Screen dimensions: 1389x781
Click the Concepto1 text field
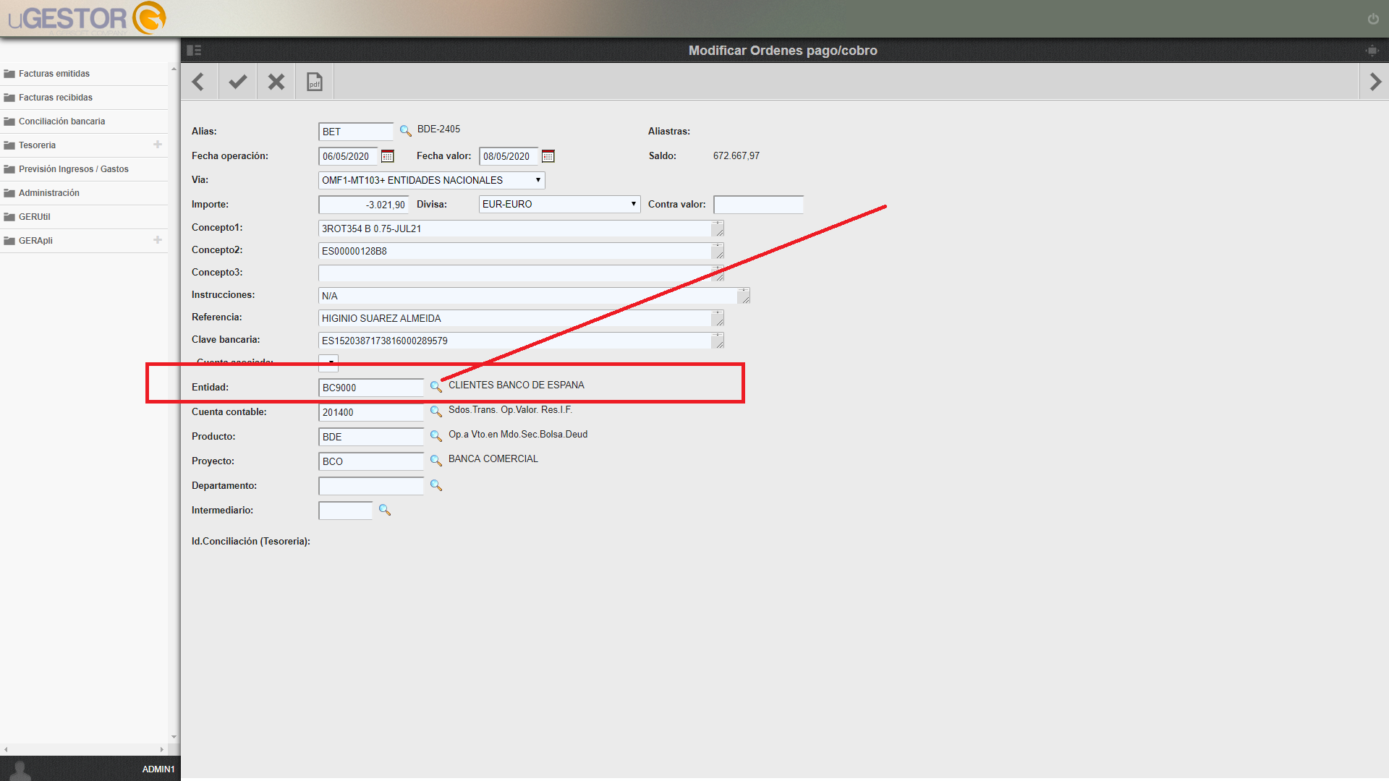521,229
